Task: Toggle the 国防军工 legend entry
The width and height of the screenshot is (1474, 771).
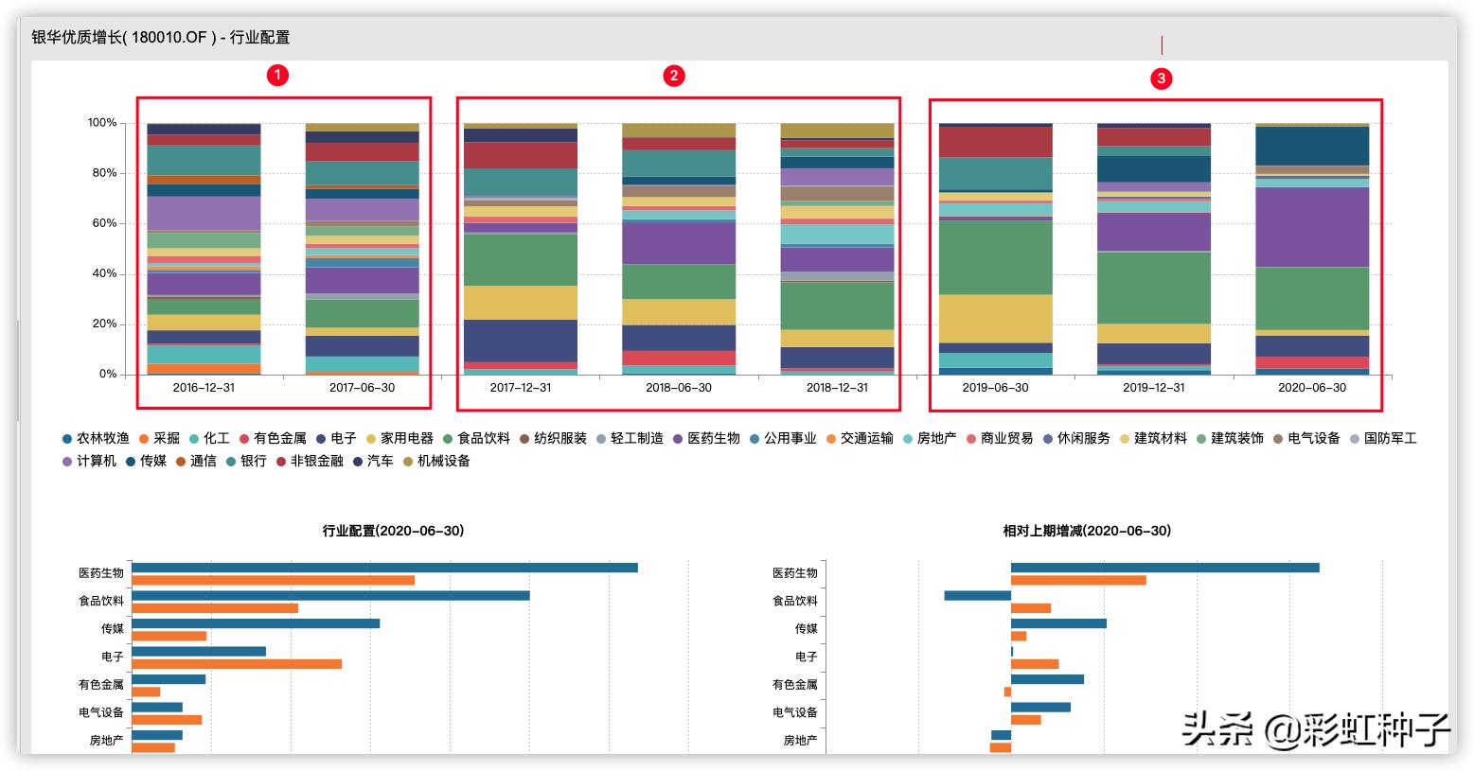Action: click(1383, 439)
